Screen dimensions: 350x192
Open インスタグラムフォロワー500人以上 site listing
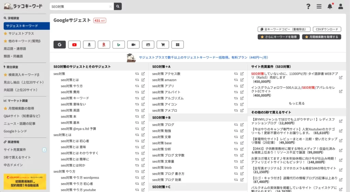pos(293,91)
